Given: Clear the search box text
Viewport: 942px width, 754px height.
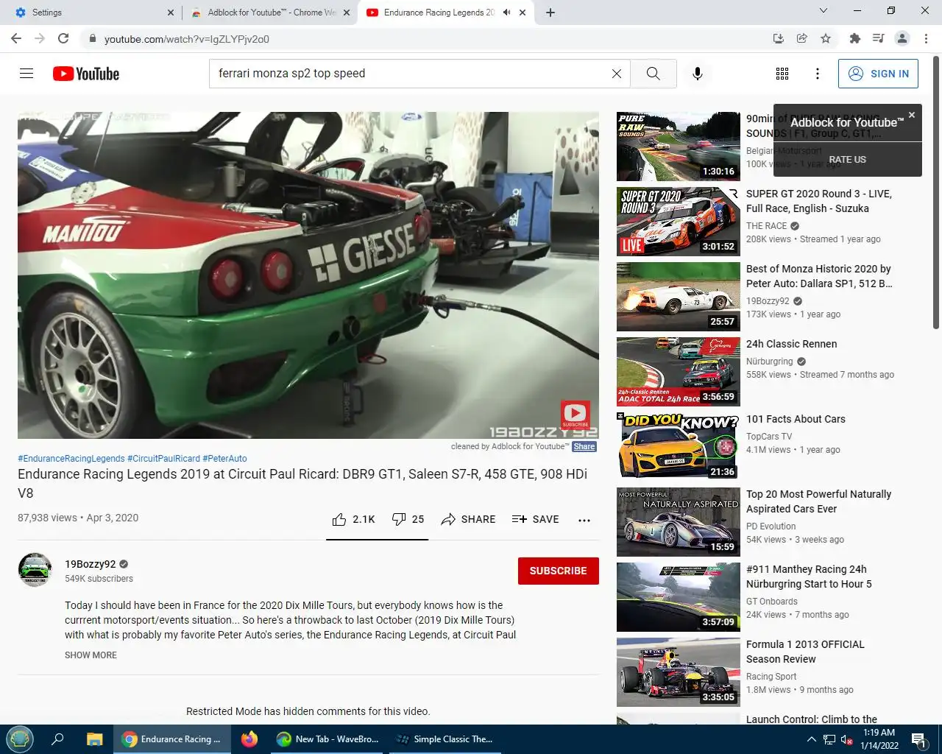Looking at the screenshot, I should 617,74.
